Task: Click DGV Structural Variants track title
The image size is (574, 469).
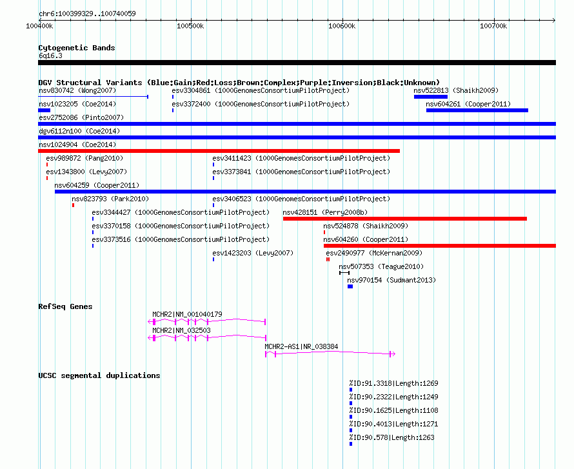Action: [x=239, y=83]
